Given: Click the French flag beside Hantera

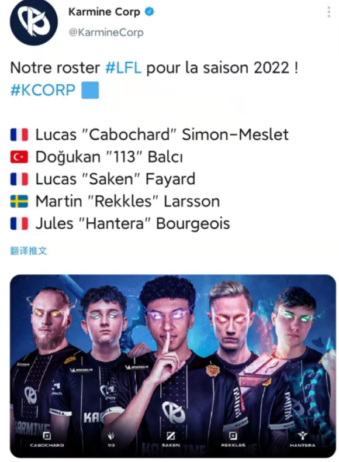Looking at the screenshot, I should click(19, 223).
